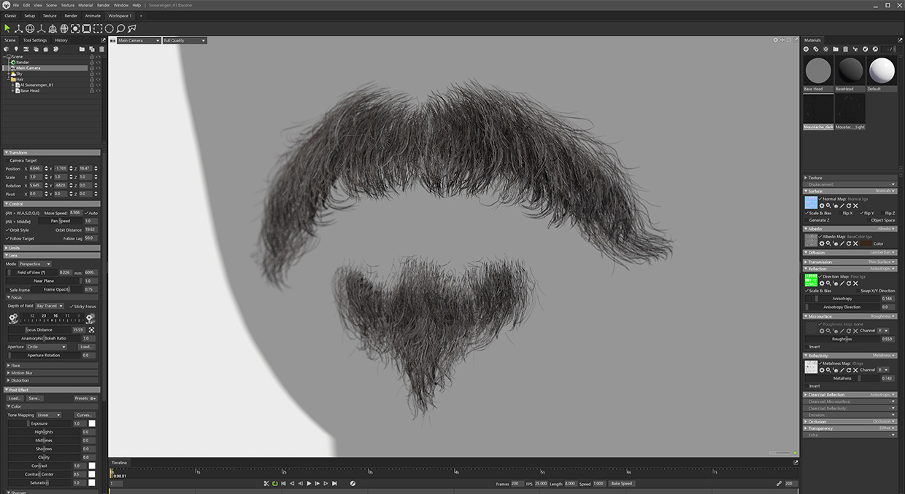Click the Bake Speed button
This screenshot has width=905, height=494.
click(x=622, y=483)
